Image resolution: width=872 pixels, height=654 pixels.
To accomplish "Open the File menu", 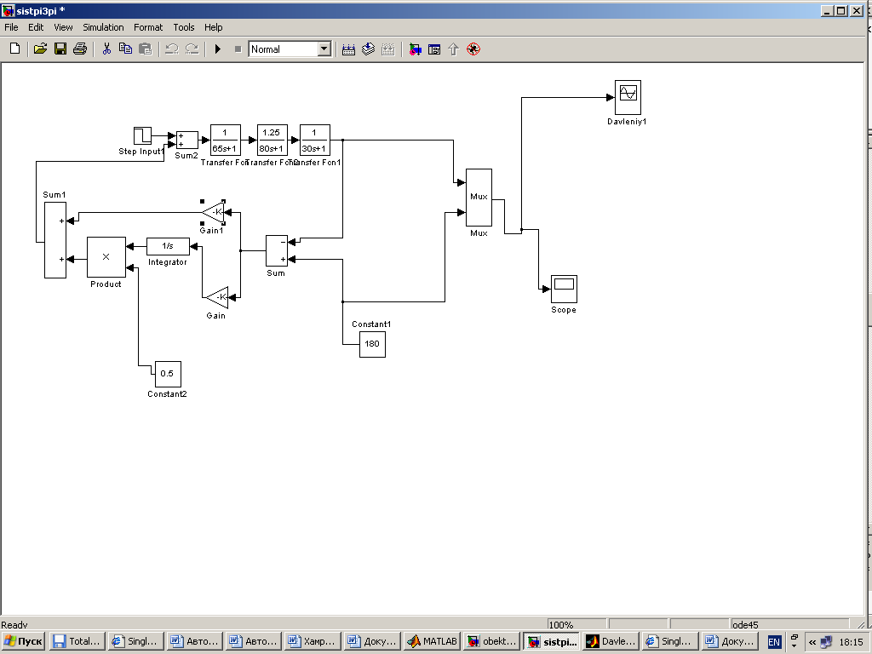I will (x=11, y=27).
